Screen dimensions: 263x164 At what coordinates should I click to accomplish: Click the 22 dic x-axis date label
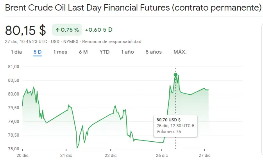pyautogui.click(x=111, y=155)
